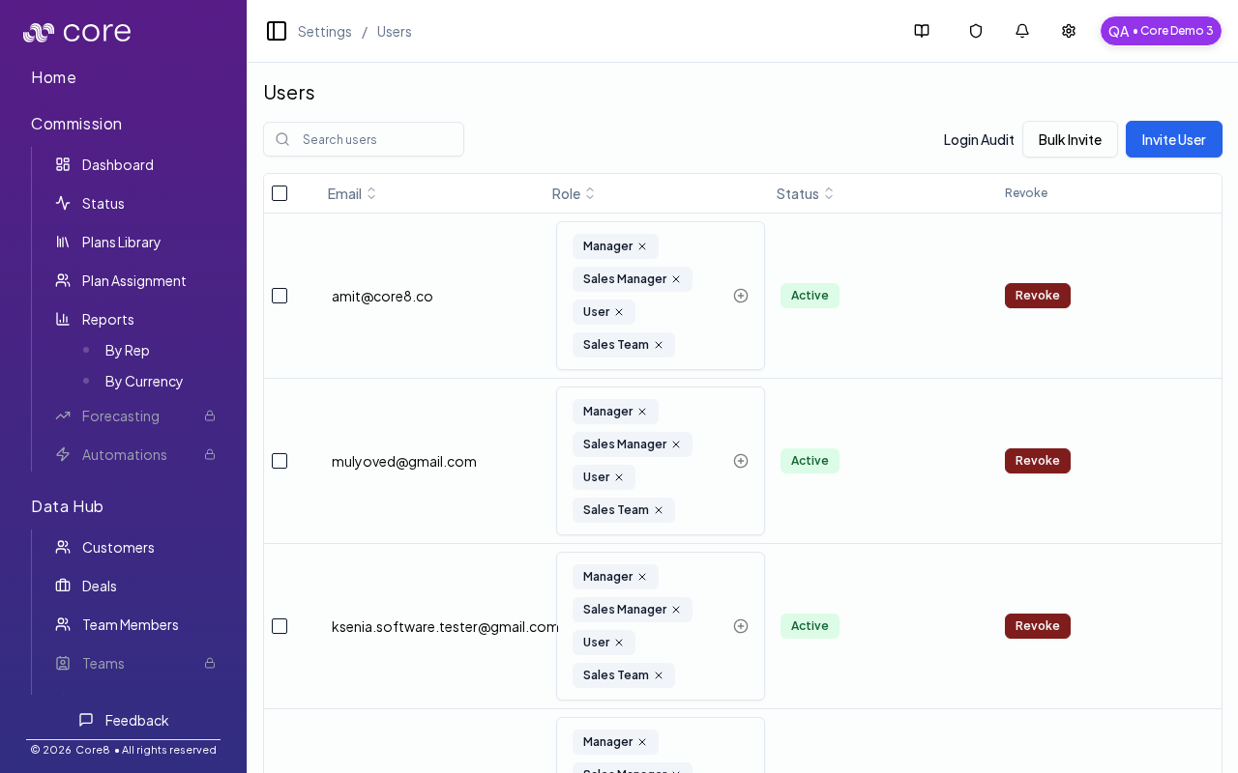
Task: Open the settings gear in the top bar
Action: point(1068,30)
